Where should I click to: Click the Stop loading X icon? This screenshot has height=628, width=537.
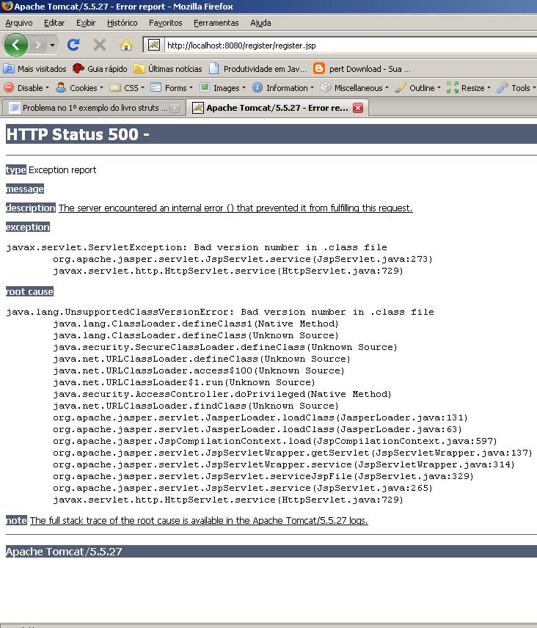tap(100, 45)
